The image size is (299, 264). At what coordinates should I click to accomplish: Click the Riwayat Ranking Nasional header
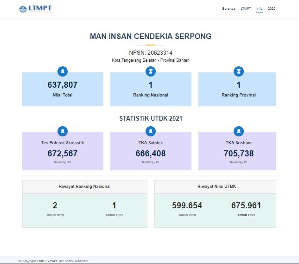[85, 187]
